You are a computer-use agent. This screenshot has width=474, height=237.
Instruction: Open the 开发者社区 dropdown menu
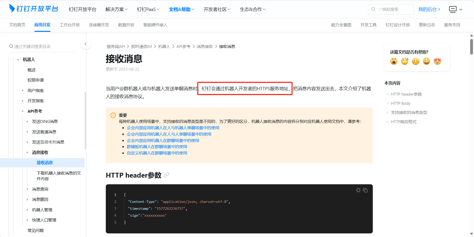[217, 9]
